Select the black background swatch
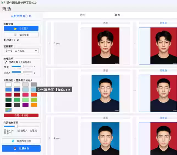The height and width of the screenshot is (155, 177). 9,105
